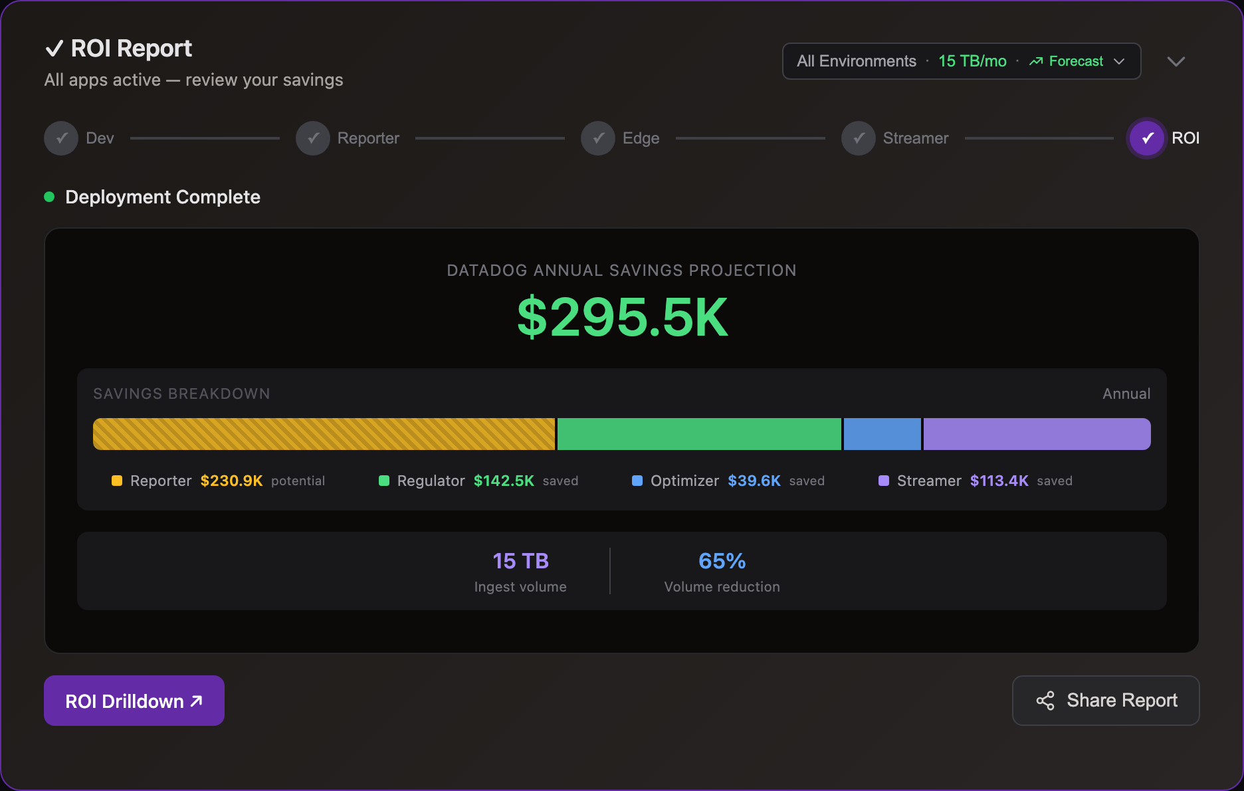The height and width of the screenshot is (791, 1244).
Task: Toggle the Reporter legend marker
Action: pos(117,481)
